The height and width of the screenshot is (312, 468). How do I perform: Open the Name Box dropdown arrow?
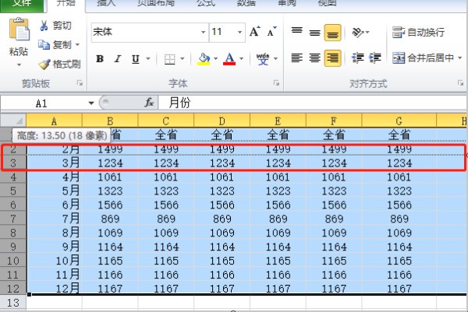coord(91,103)
